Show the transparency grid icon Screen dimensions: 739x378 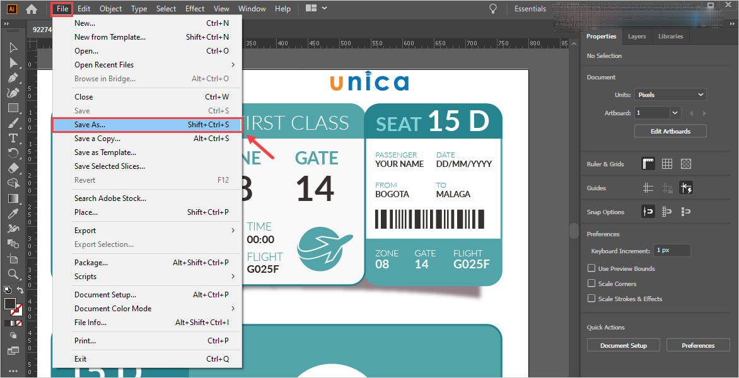(686, 164)
